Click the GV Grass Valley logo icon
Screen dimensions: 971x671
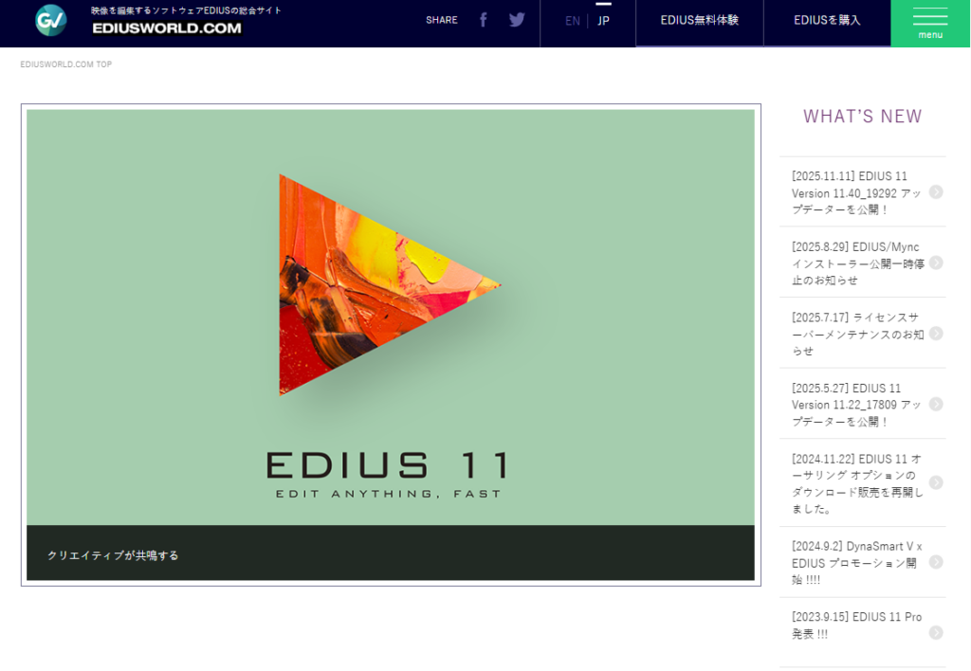(x=51, y=20)
